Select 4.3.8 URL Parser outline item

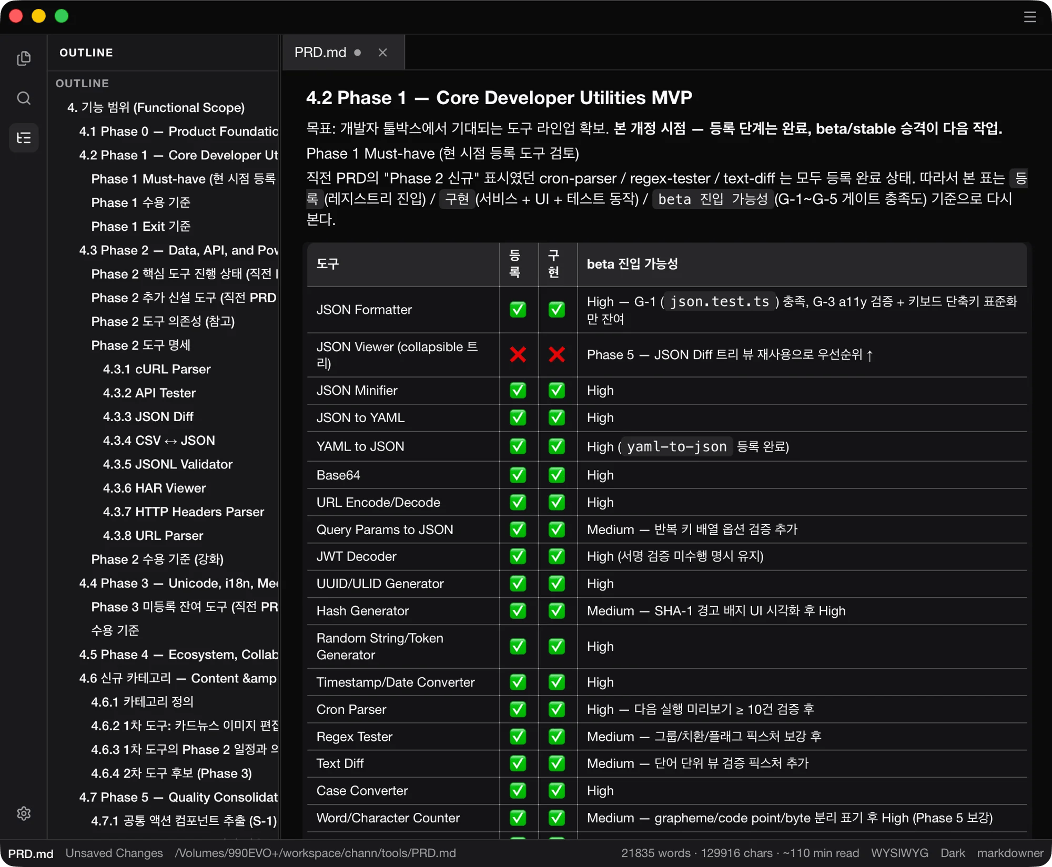[153, 535]
